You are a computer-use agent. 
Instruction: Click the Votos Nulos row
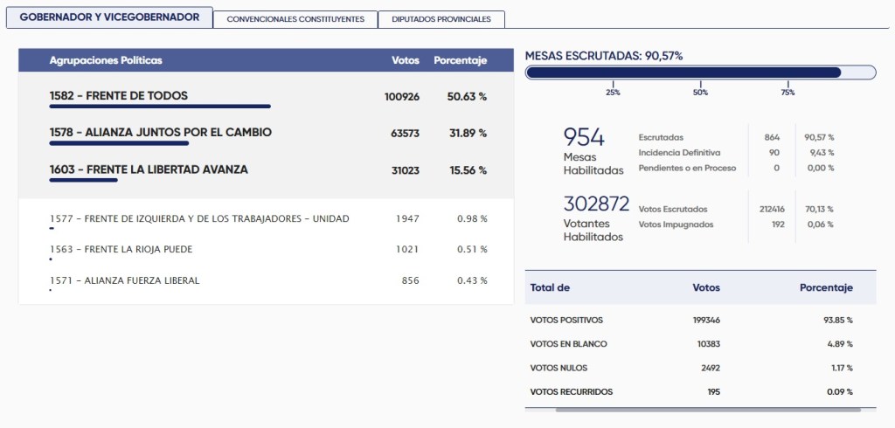click(x=700, y=368)
